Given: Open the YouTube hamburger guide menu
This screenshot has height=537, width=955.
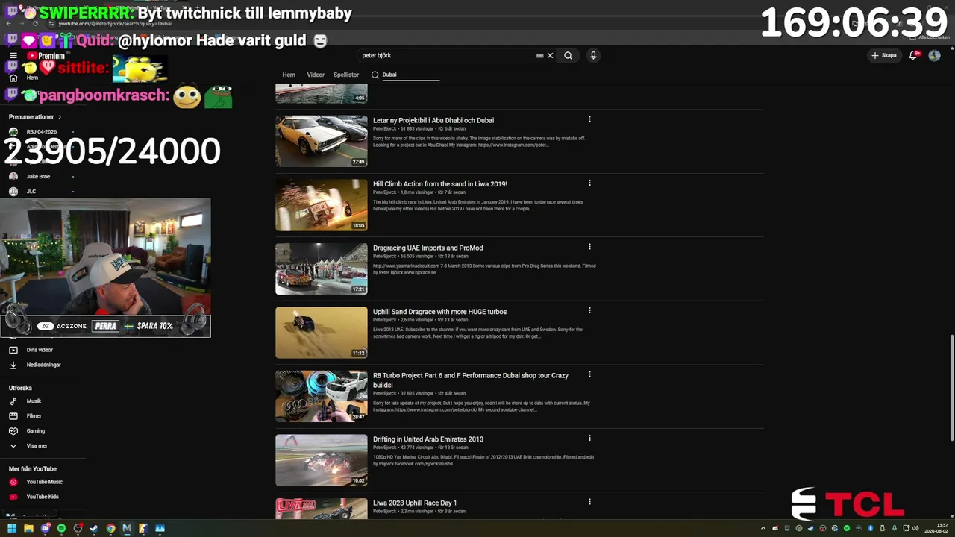Looking at the screenshot, I should (x=13, y=56).
